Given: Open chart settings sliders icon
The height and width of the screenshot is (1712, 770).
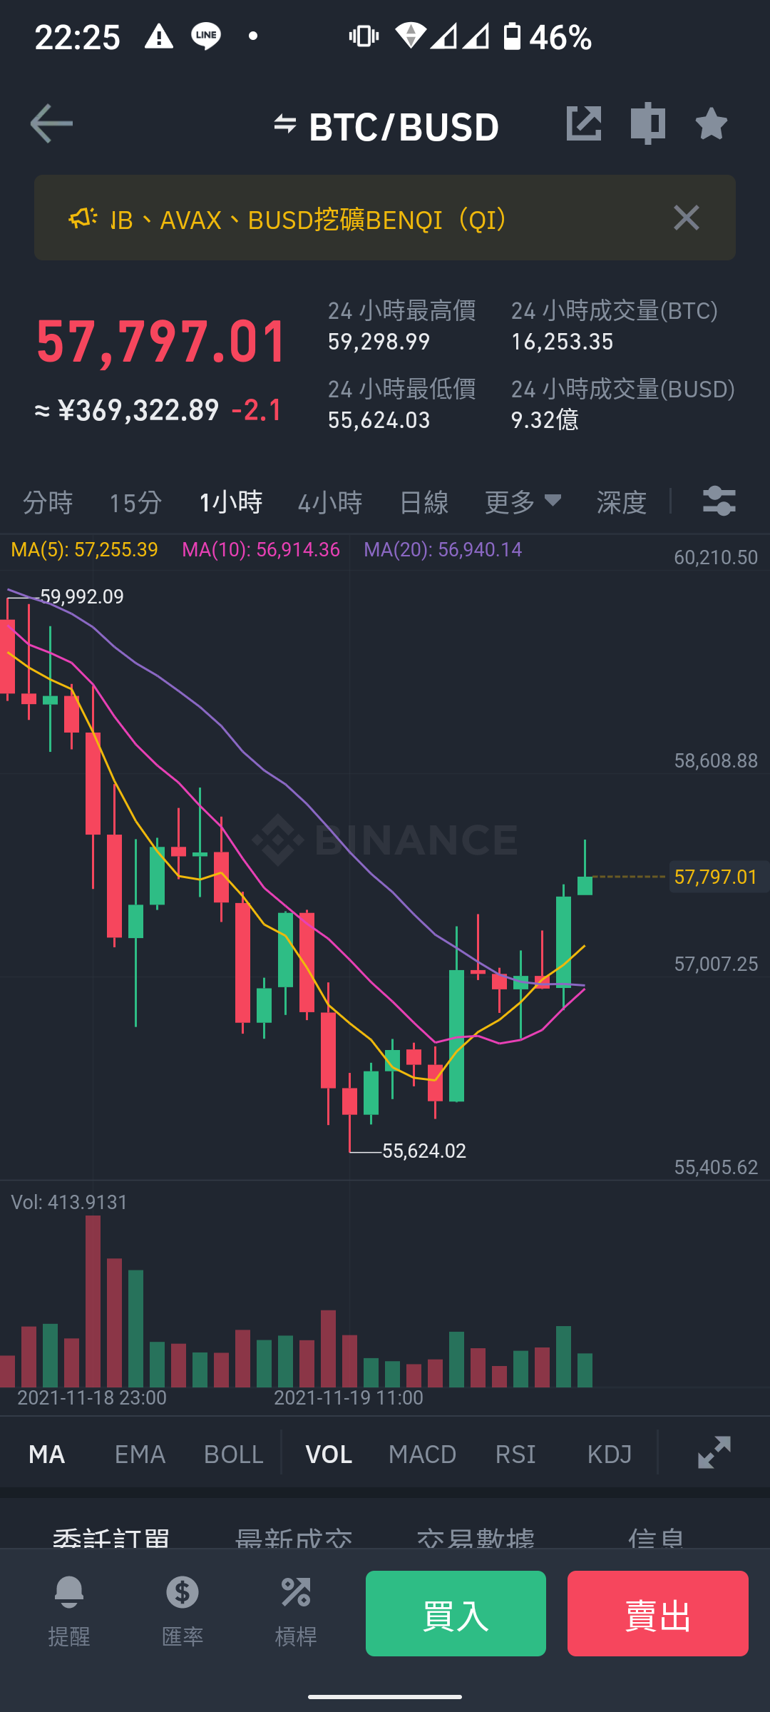Looking at the screenshot, I should (x=719, y=501).
